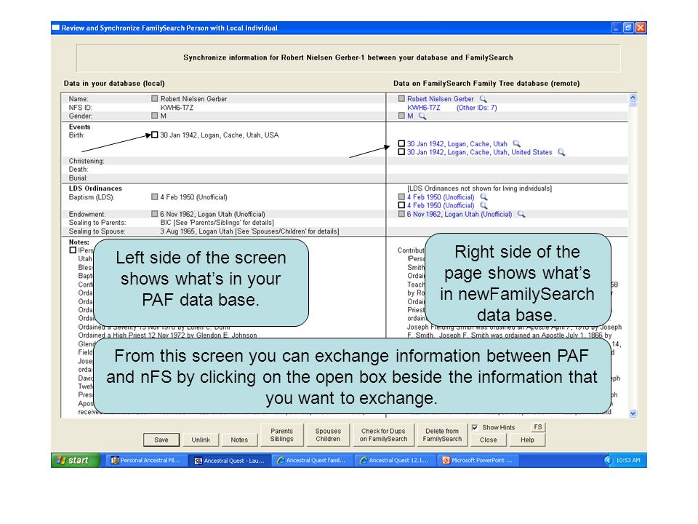Click remote endowment link 6 Nov 1962 Logan Utah
698x524 pixels.
point(460,214)
